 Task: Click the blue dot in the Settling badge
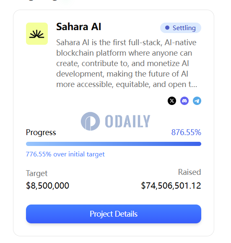coord(167,28)
